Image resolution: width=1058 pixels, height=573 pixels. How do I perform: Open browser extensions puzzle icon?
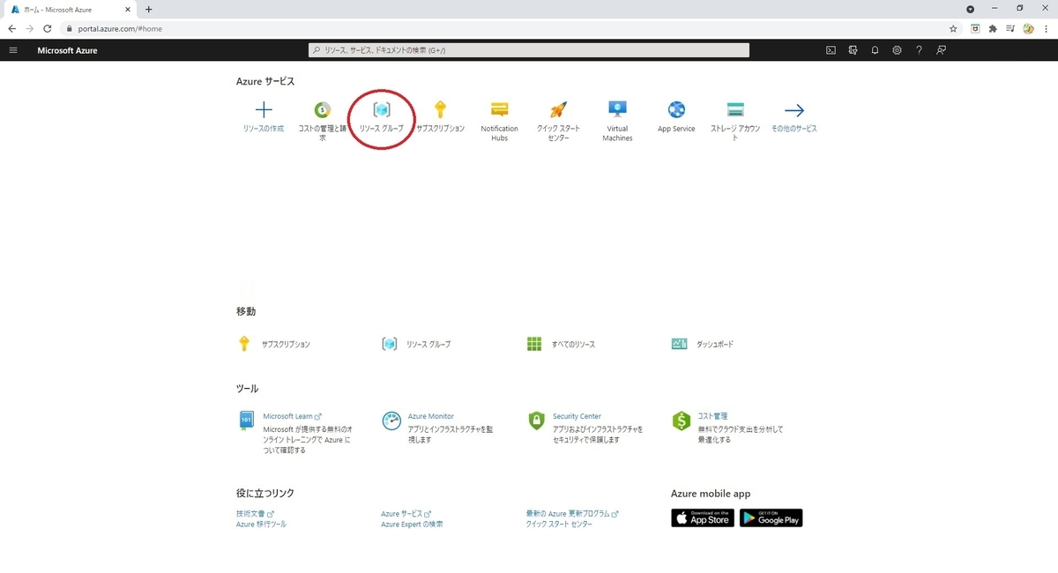tap(993, 28)
